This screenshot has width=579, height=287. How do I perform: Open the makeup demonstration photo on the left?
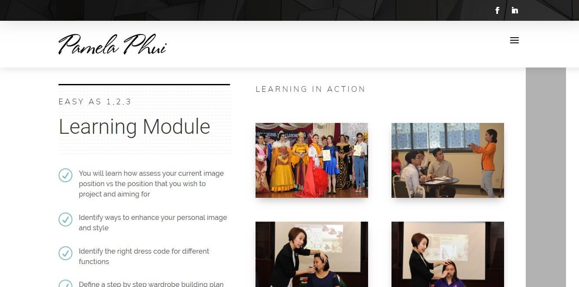pos(312,255)
